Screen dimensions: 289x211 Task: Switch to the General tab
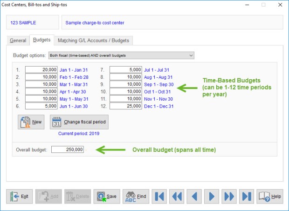[18, 41]
